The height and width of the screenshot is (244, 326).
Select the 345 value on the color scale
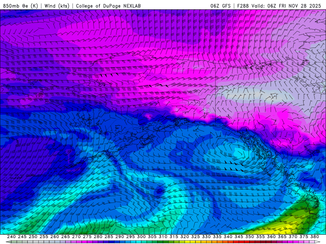[x=239, y=237]
